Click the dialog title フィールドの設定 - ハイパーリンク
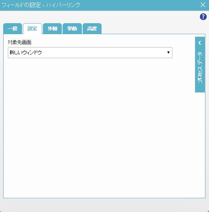Viewport: 209px width, 212px height. [x=41, y=5]
